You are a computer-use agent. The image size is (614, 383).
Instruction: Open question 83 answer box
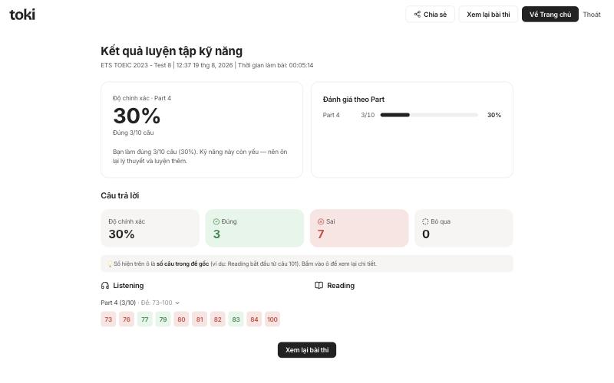(236, 319)
